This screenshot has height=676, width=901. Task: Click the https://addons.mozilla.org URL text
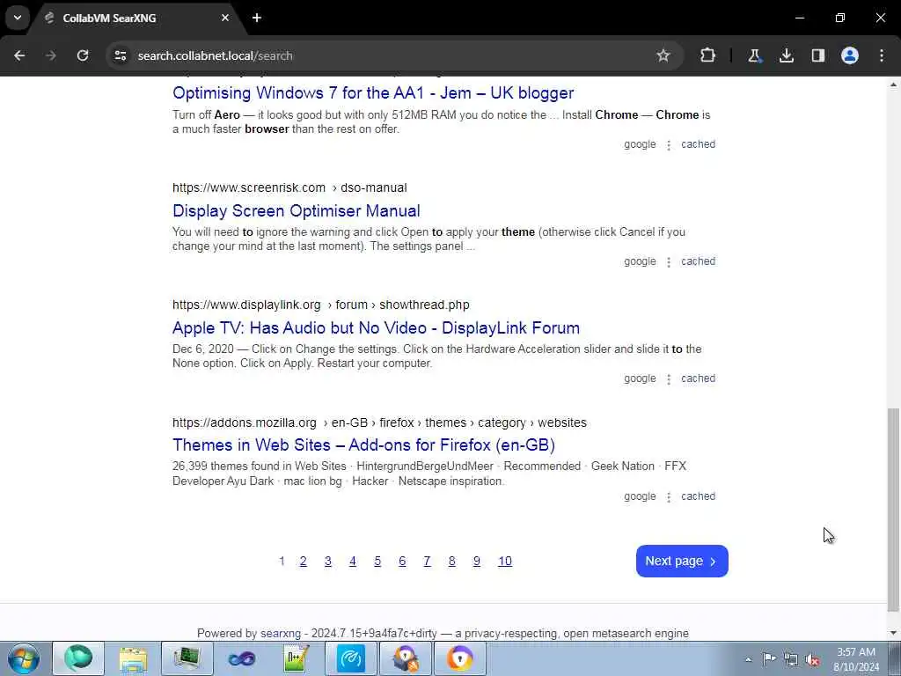[x=245, y=422]
